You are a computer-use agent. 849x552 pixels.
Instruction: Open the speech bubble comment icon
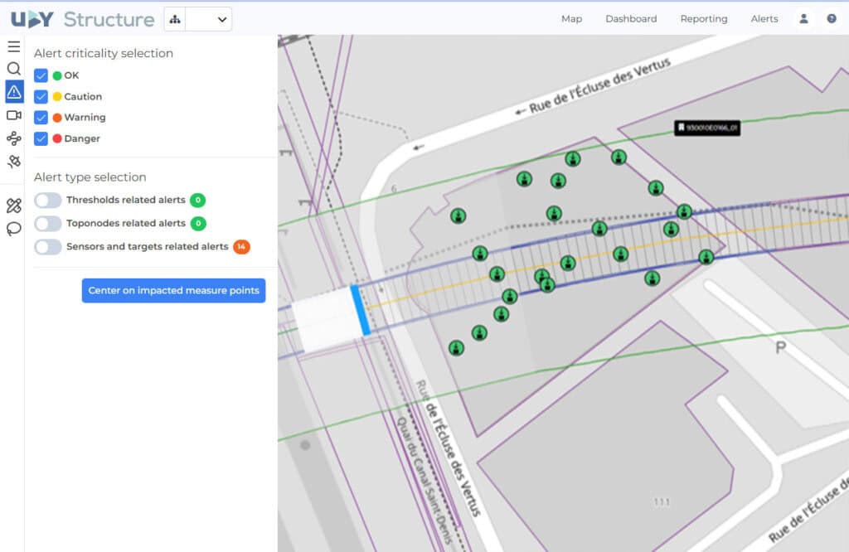pos(13,230)
